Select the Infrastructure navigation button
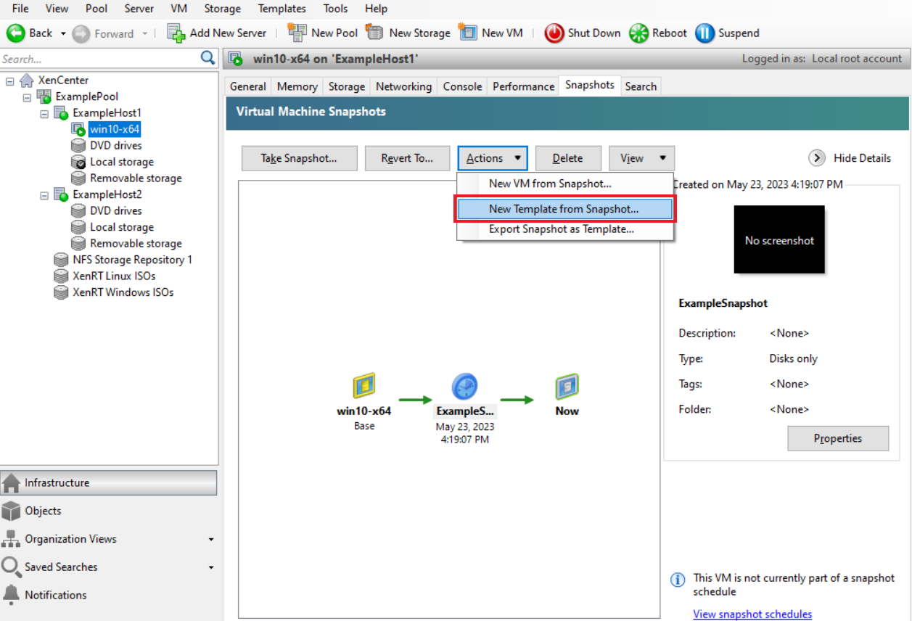Screen dimensions: 912x621 tap(109, 482)
